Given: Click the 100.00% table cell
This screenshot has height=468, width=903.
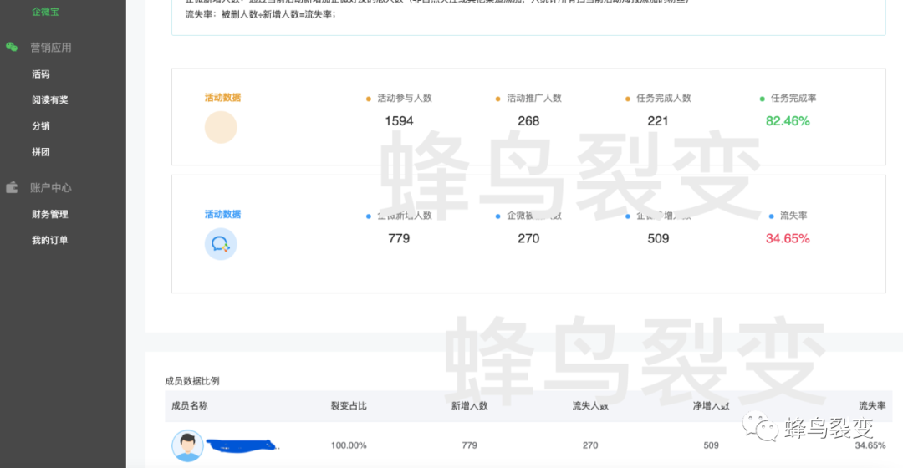Looking at the screenshot, I should point(349,445).
